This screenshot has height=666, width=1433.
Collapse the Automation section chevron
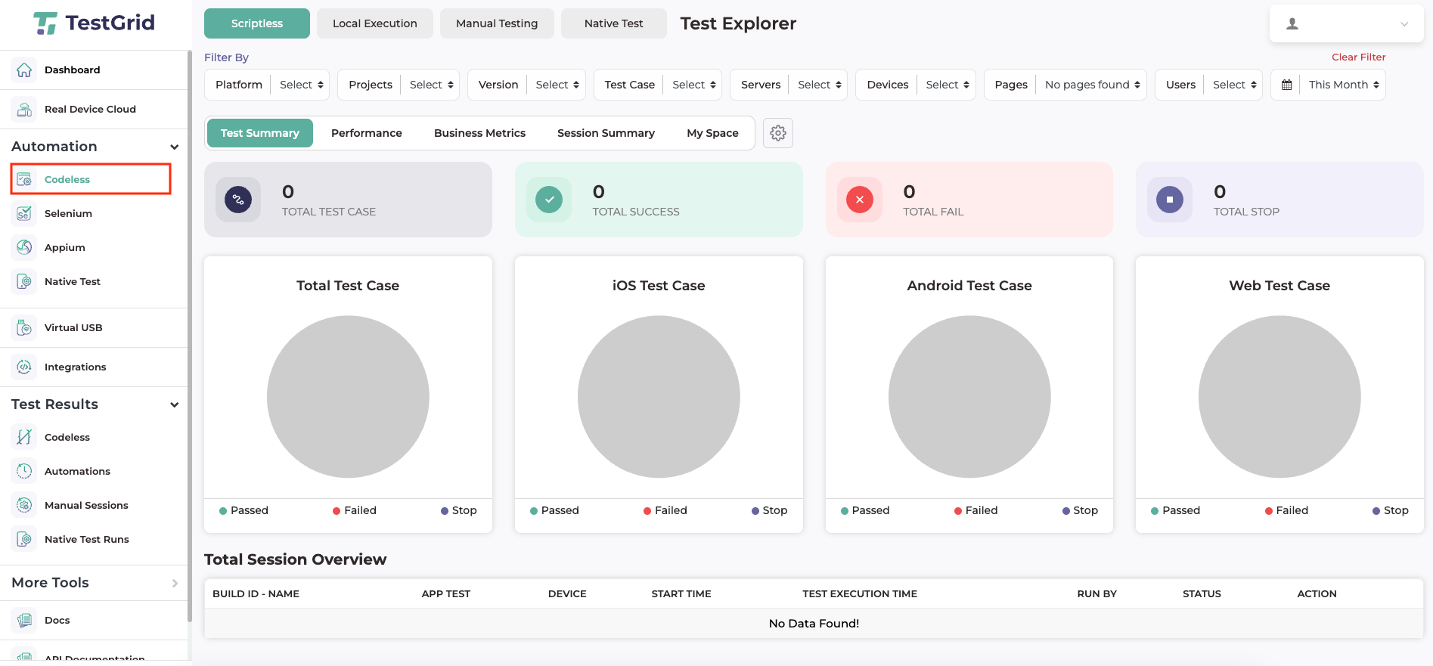click(175, 147)
